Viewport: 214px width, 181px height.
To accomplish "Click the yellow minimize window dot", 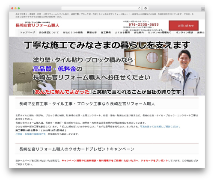I will [15, 9].
